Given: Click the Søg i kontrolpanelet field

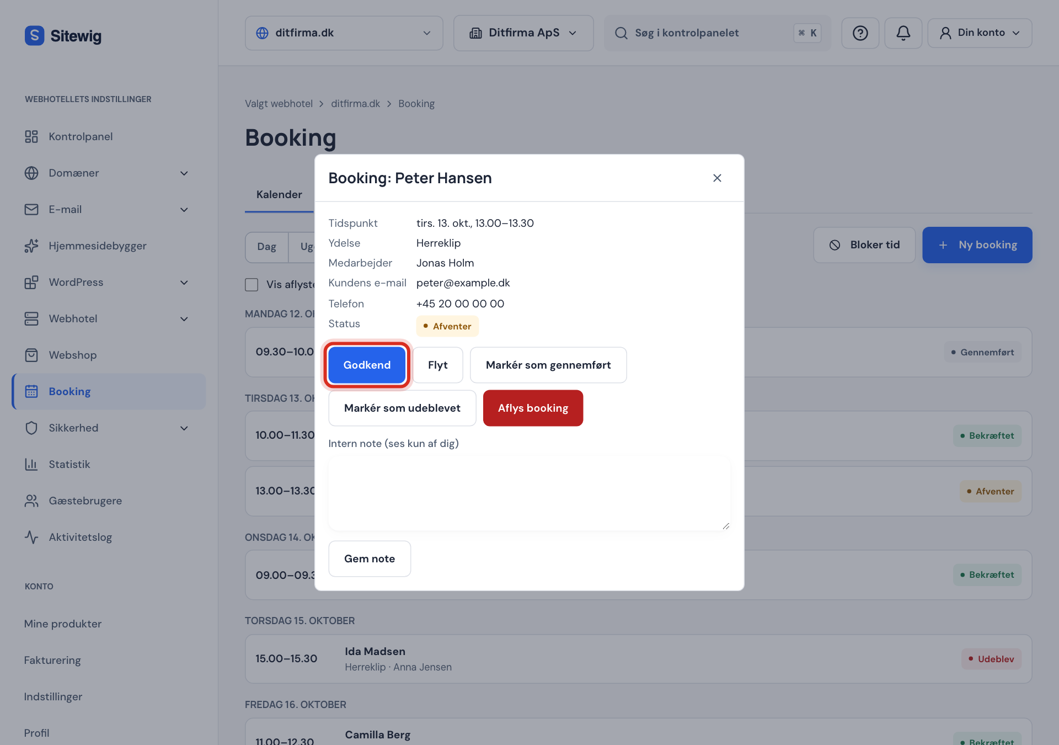Looking at the screenshot, I should (x=717, y=33).
